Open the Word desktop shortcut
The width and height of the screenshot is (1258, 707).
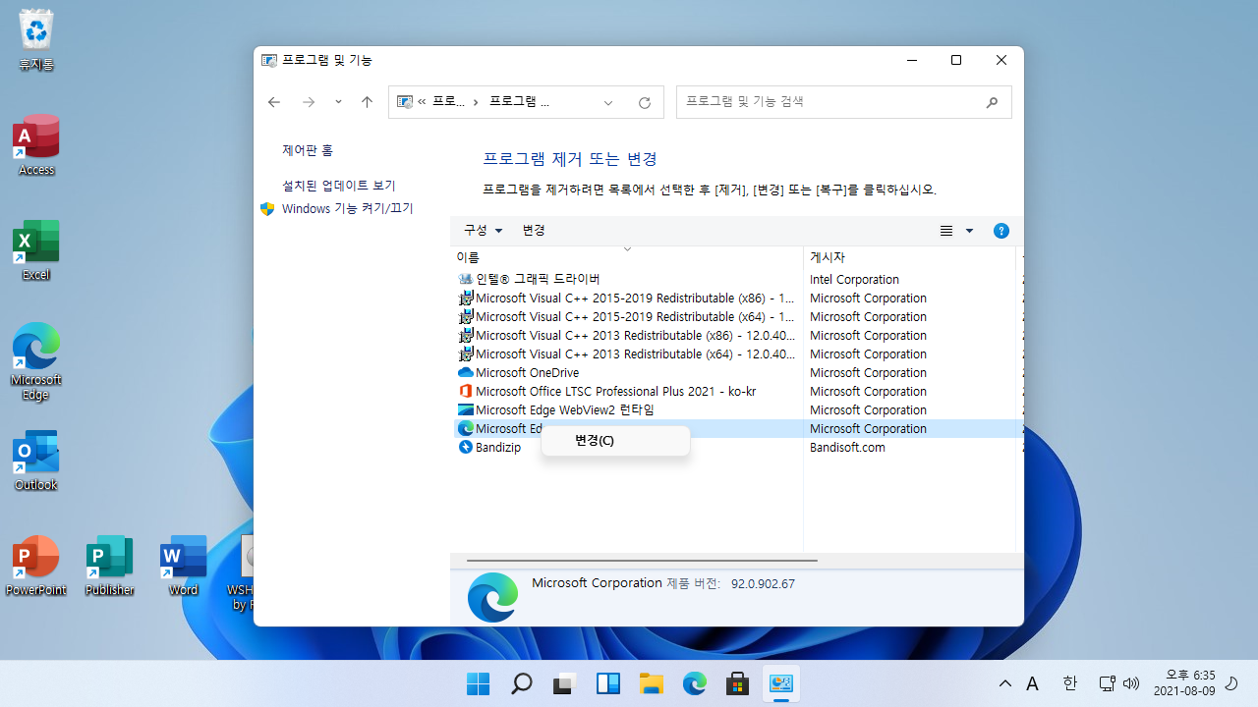point(183,566)
